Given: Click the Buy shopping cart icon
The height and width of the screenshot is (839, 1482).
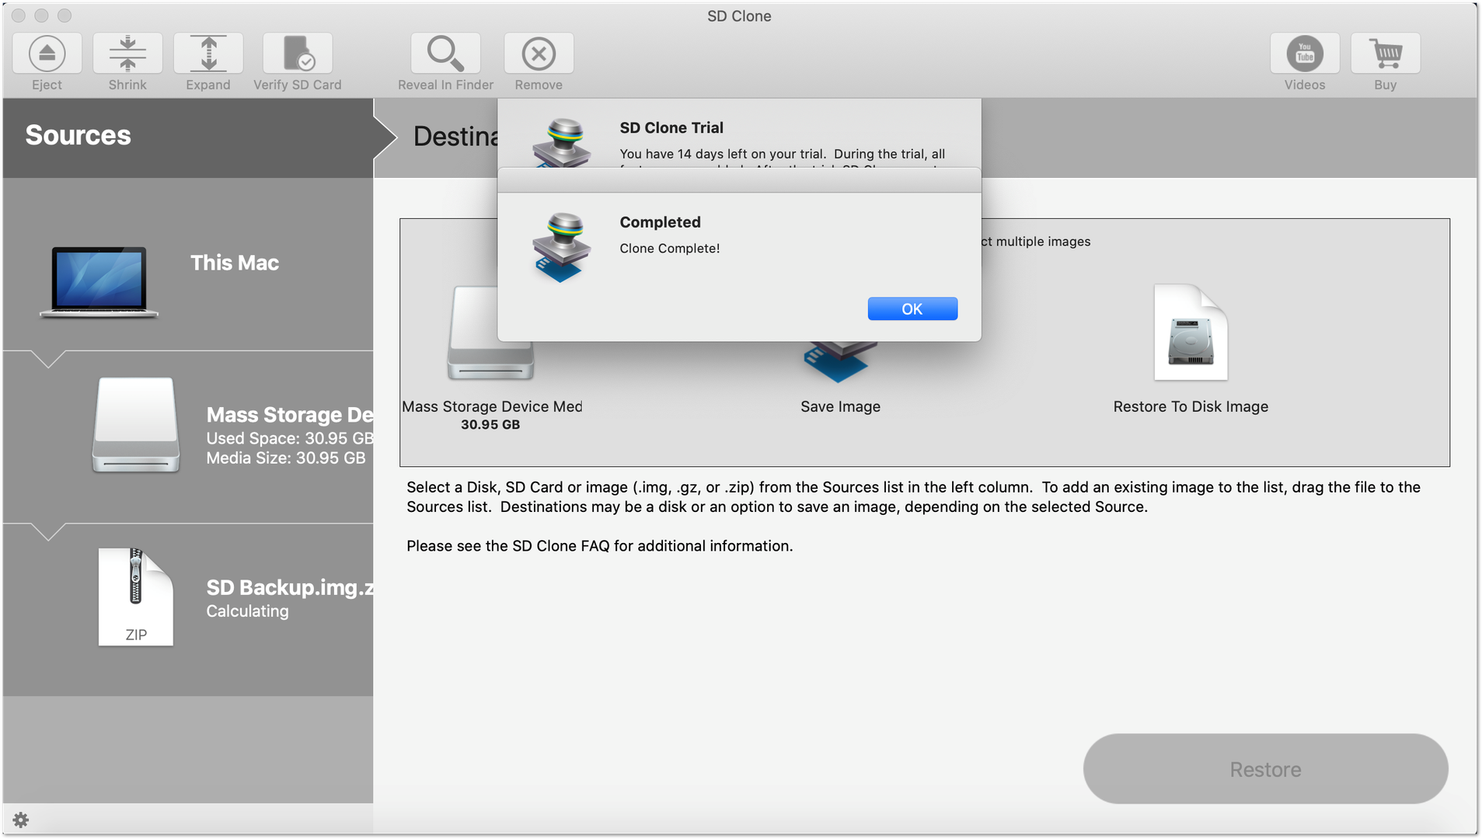Looking at the screenshot, I should pyautogui.click(x=1386, y=54).
